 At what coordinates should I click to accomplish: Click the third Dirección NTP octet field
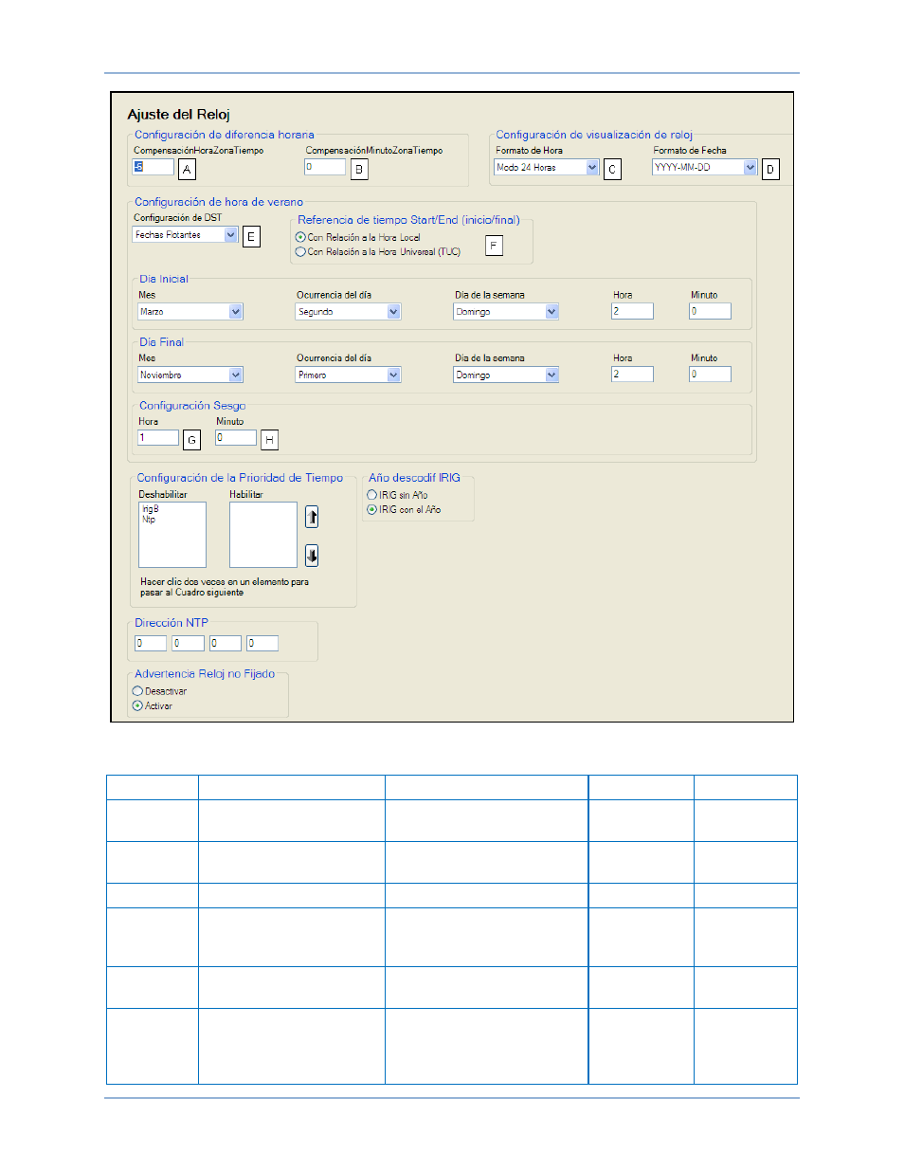tap(226, 643)
